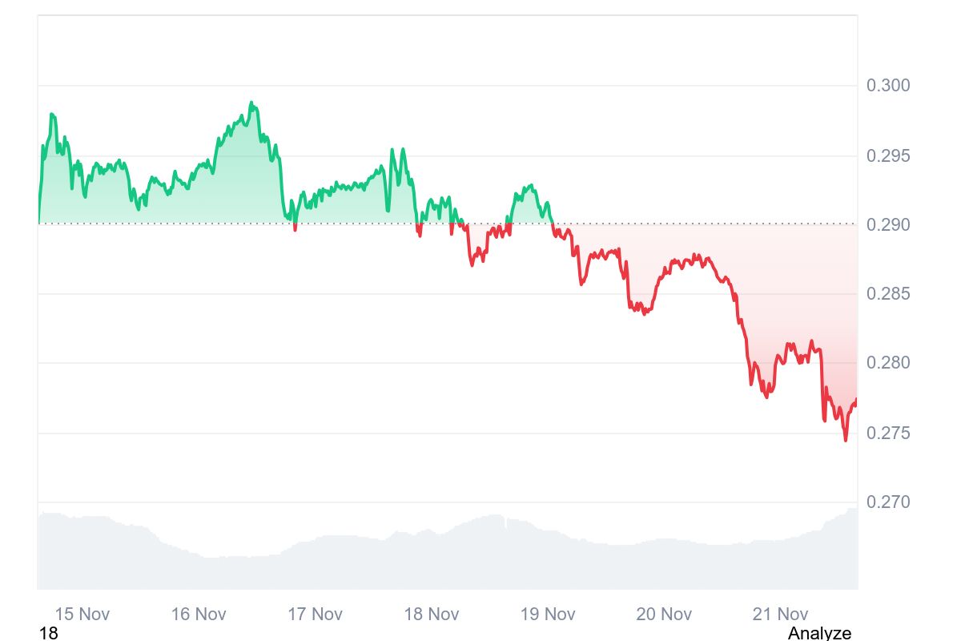The image size is (961, 641).
Task: Select the 15 Nov date label
Action: (82, 614)
